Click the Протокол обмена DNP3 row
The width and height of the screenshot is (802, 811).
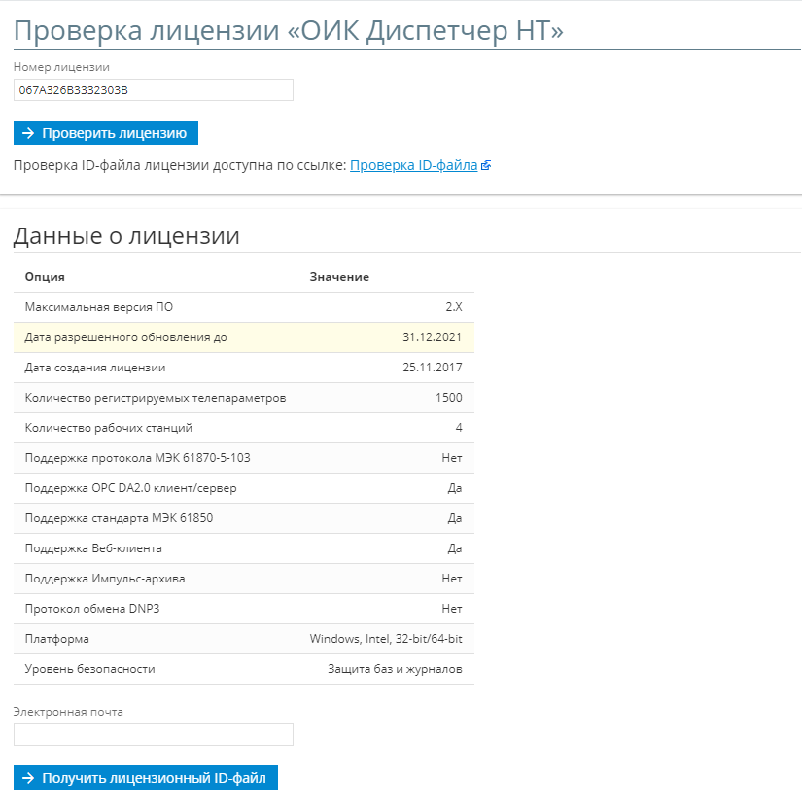click(x=243, y=609)
